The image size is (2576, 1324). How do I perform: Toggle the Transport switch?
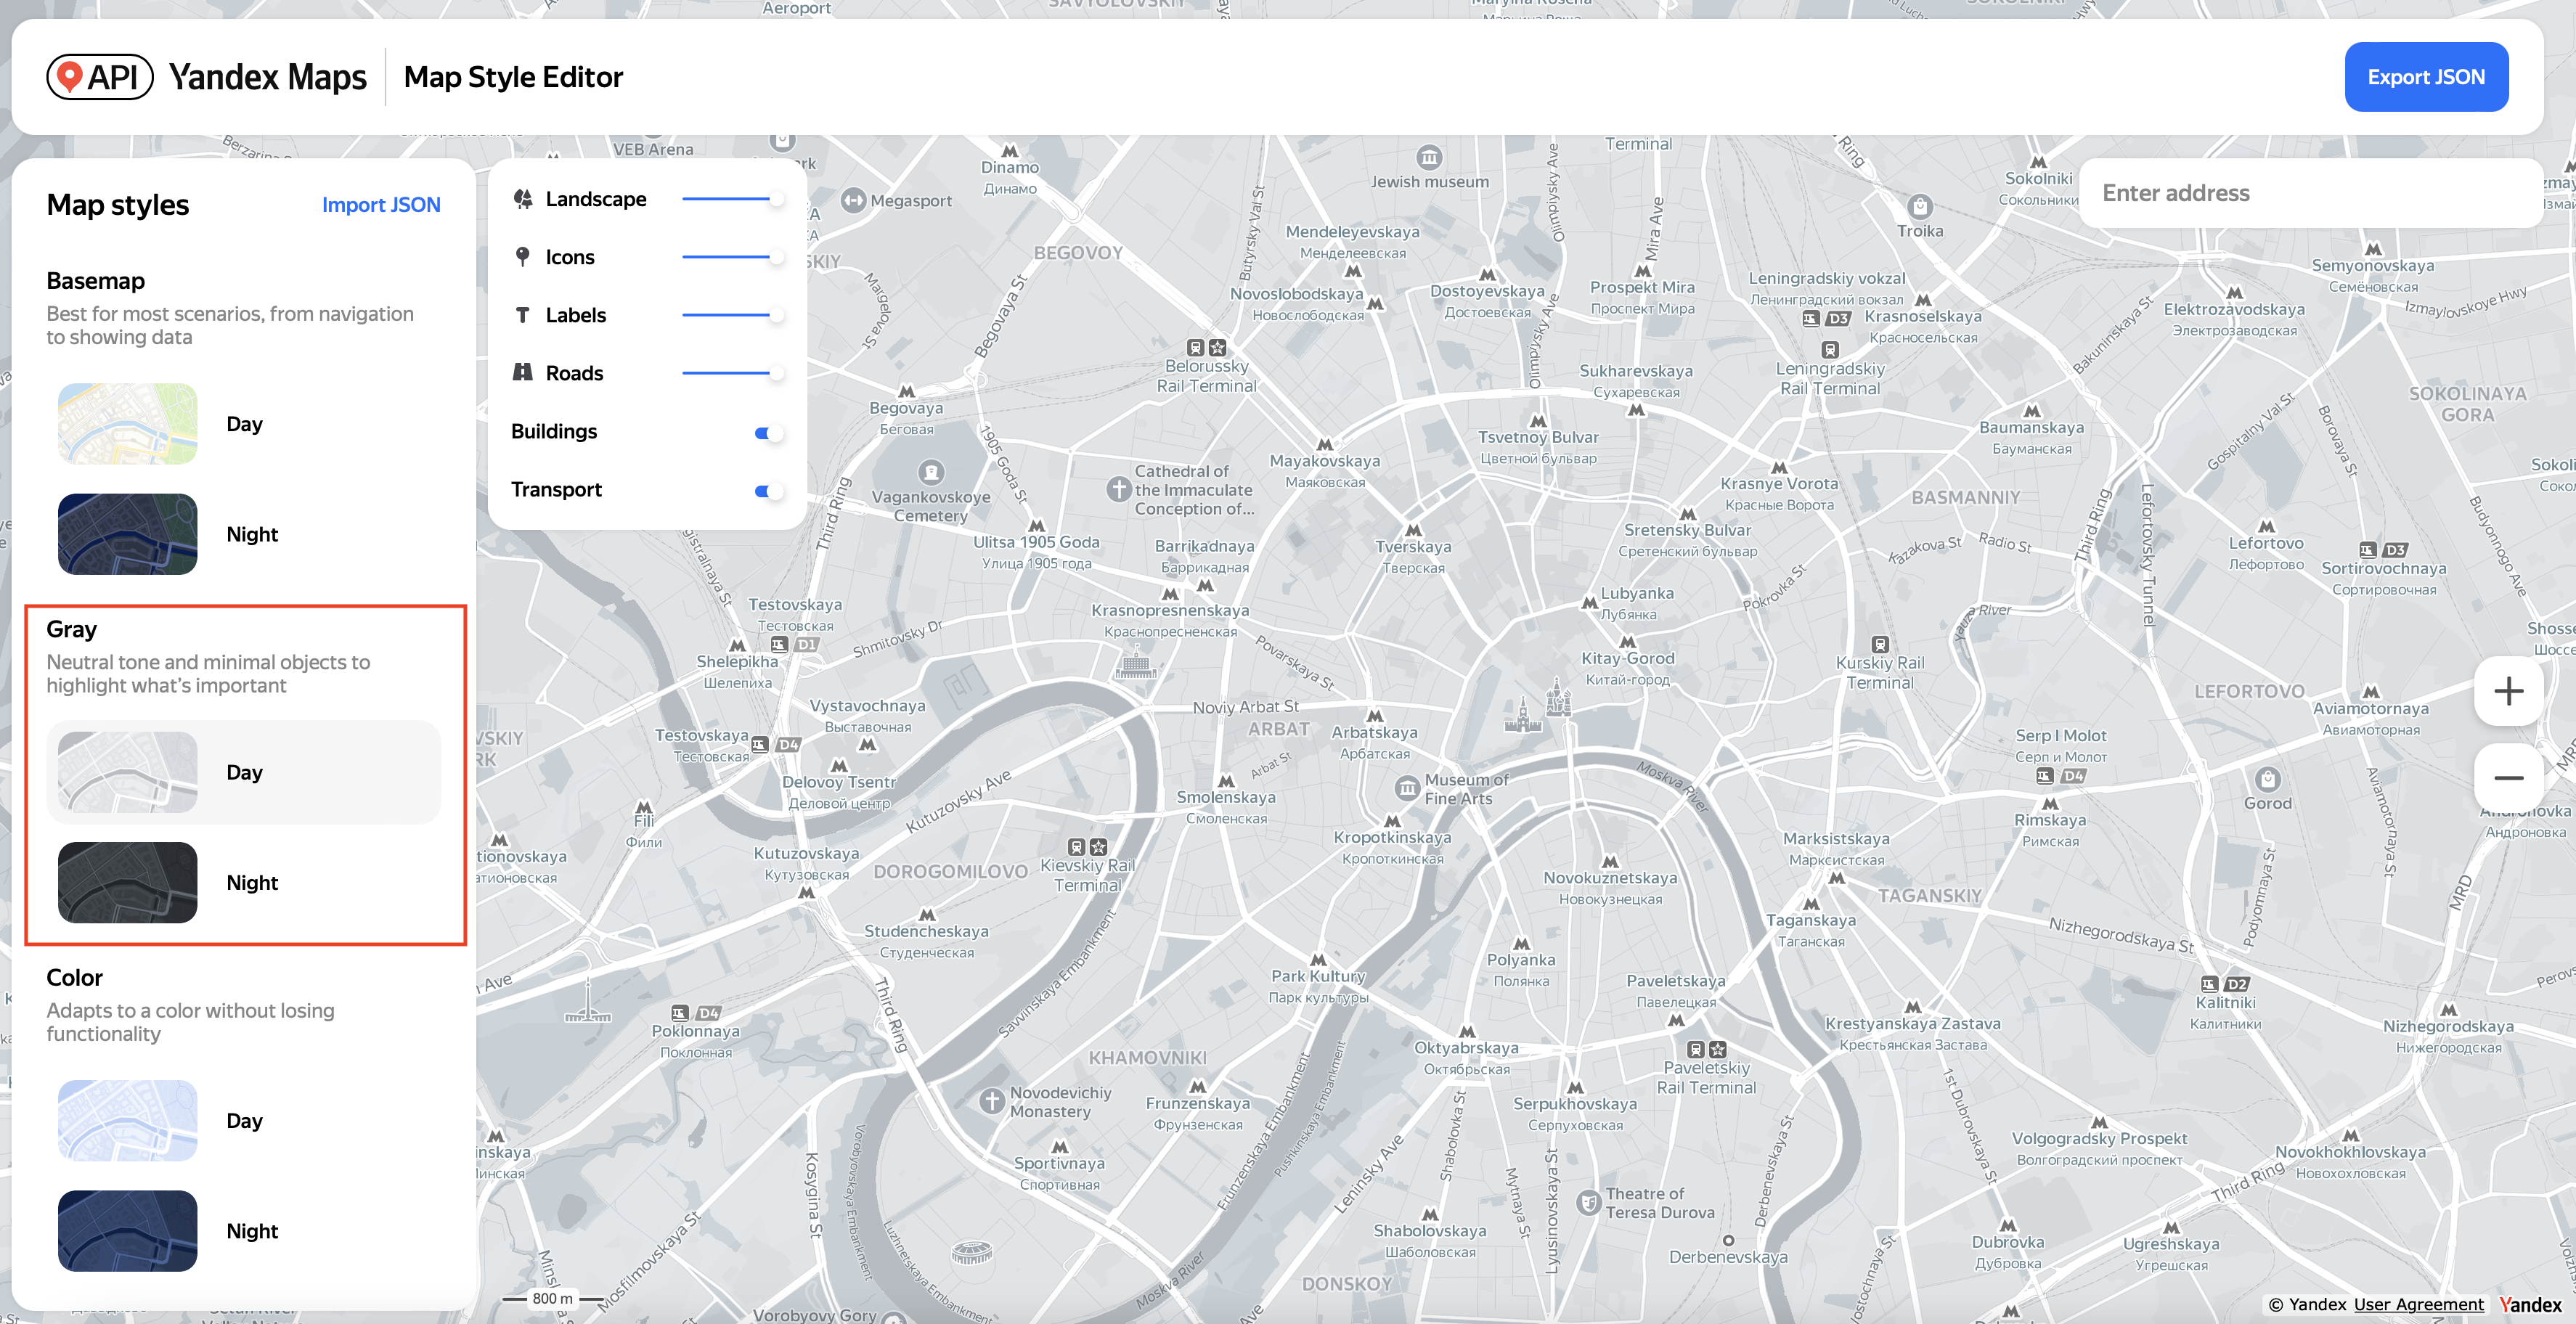point(768,490)
